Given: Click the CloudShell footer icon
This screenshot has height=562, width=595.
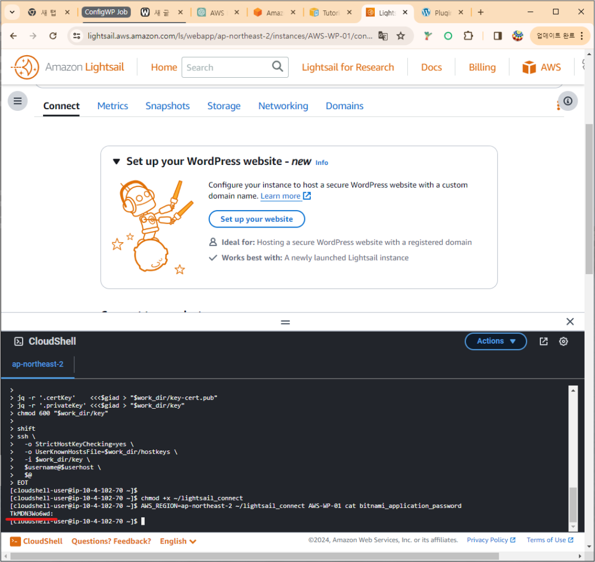Looking at the screenshot, I should 15,541.
